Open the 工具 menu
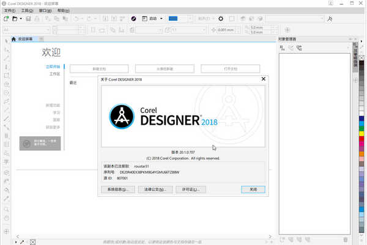Viewport: 367px width, 245px height. pyautogui.click(x=27, y=10)
